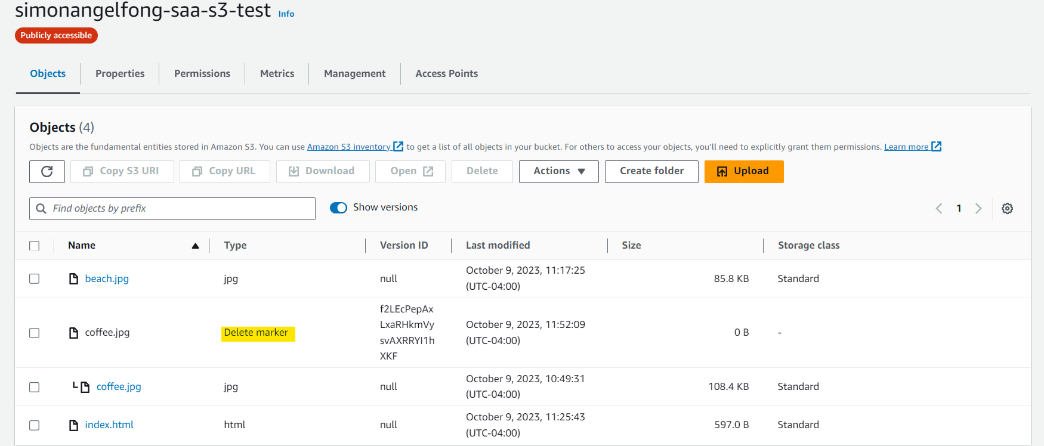1044x446 pixels.
Task: Click the Delete button
Action: [x=482, y=172]
